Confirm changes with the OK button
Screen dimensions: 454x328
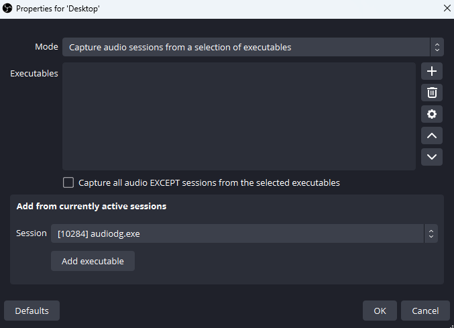380,311
